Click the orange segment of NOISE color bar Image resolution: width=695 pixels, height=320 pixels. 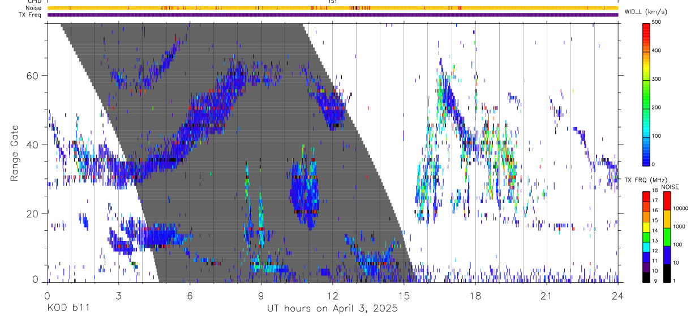tap(667, 218)
